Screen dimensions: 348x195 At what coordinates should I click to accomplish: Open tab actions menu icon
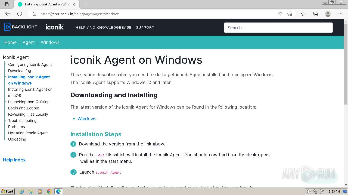7,4
